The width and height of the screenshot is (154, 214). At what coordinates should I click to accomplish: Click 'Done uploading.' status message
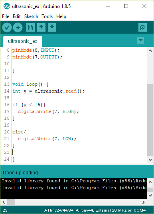point(21,173)
